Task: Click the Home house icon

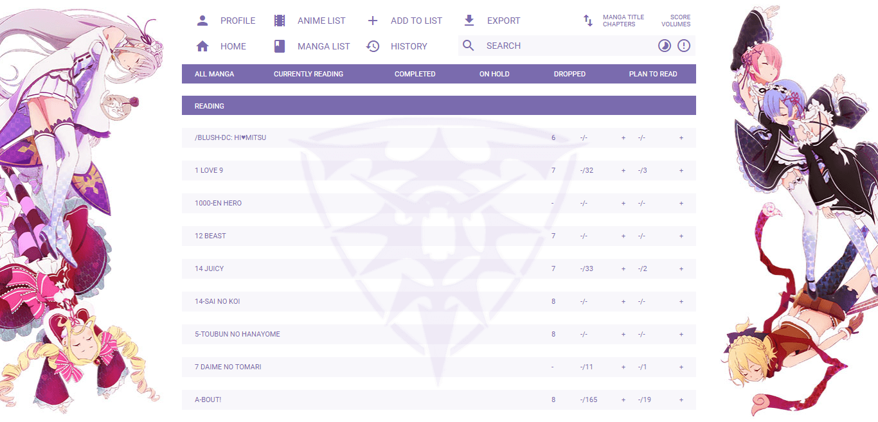Action: point(202,46)
